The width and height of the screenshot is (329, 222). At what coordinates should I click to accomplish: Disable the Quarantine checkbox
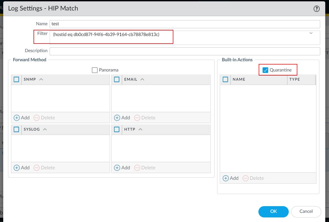pos(265,70)
